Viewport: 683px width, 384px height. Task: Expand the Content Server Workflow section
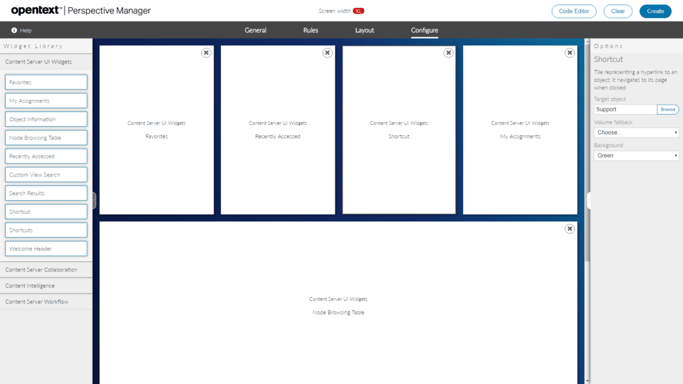46,301
